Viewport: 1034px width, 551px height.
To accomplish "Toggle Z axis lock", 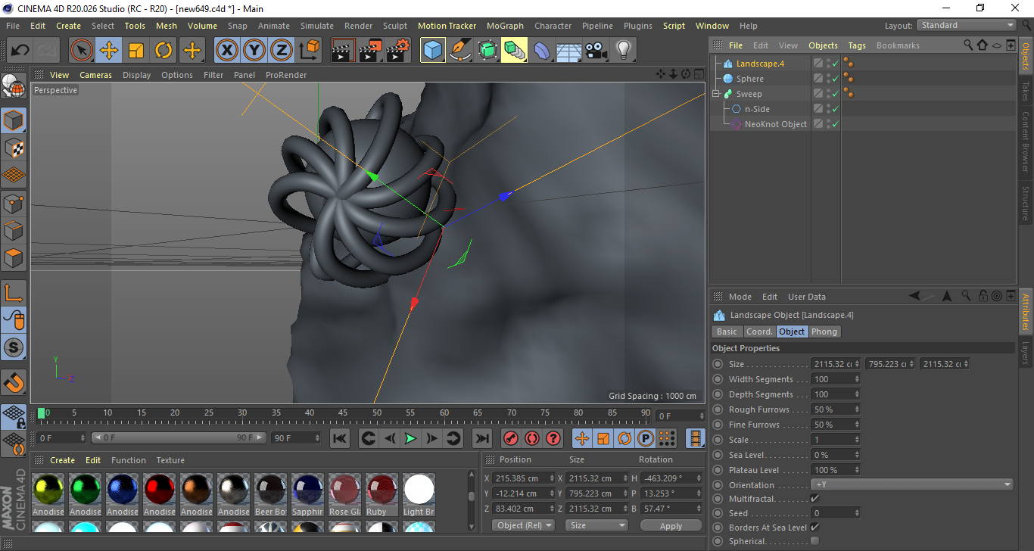I will 282,51.
